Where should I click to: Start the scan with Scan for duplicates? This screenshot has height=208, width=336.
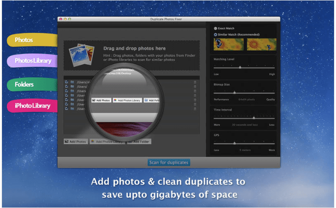[x=168, y=162]
